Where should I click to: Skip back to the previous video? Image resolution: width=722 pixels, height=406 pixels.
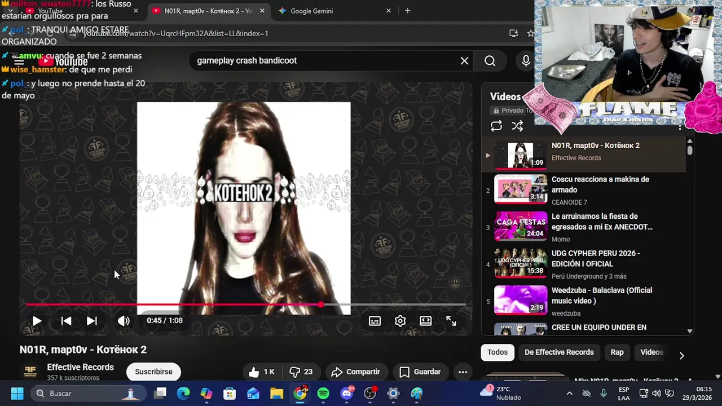(66, 321)
